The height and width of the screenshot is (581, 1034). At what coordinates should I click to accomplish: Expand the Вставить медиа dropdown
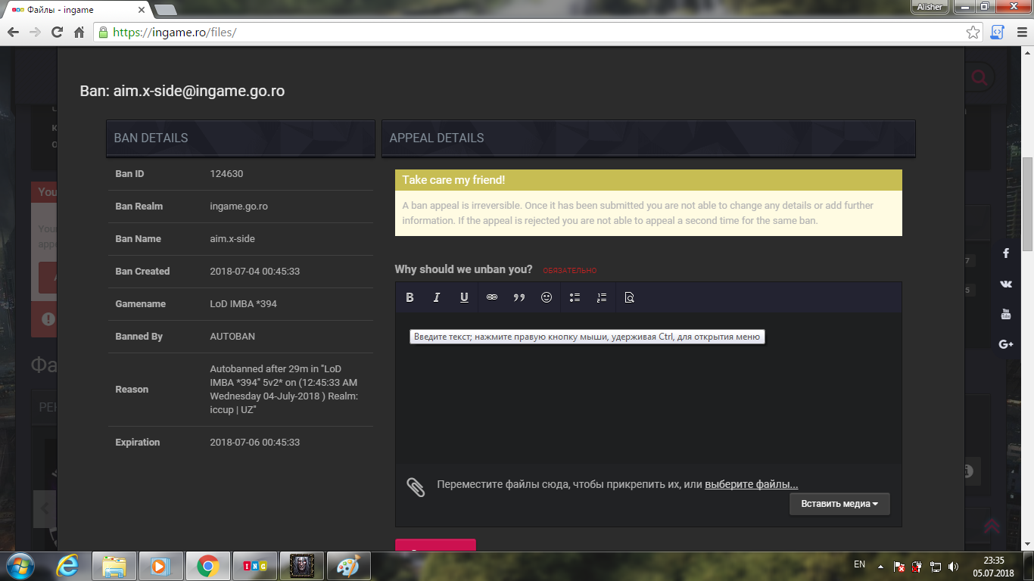(839, 504)
